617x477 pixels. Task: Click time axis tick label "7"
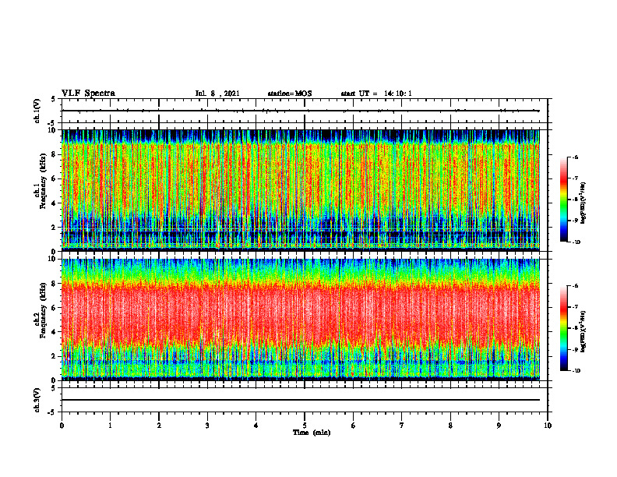click(402, 426)
